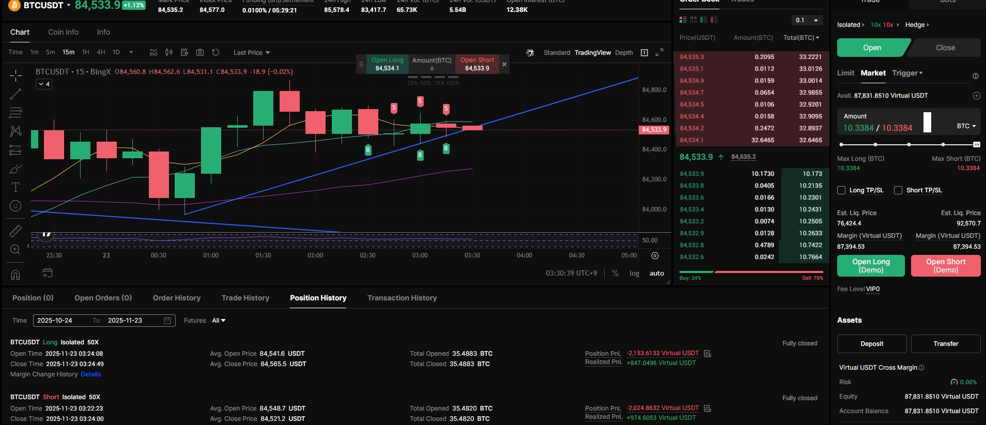Set amount slider to its midpoint
Screen dimensions: 986x425
coord(909,145)
